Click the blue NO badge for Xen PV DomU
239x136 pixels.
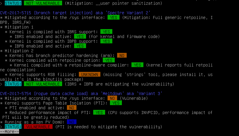coord(72,122)
